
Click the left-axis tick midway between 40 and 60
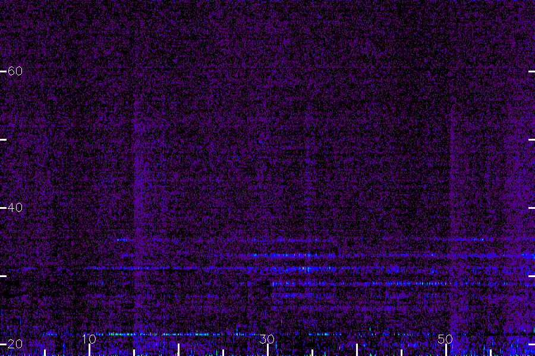[3, 139]
